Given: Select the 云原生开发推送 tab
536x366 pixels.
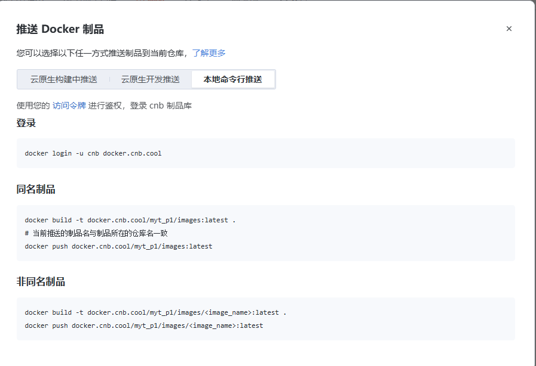Looking at the screenshot, I should pos(150,79).
